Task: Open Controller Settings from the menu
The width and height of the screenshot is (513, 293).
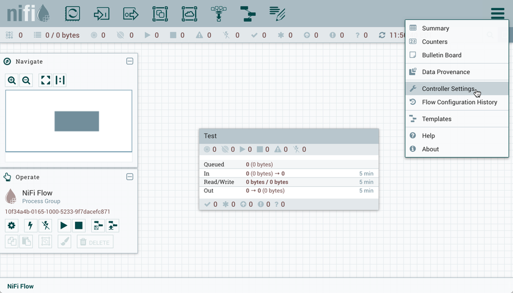Action: 448,89
